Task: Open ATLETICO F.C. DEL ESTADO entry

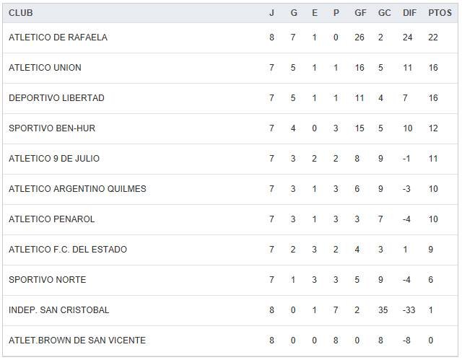Action: 68,250
